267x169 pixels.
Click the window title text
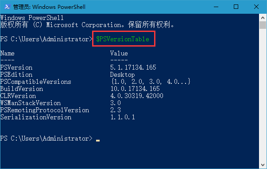point(49,7)
